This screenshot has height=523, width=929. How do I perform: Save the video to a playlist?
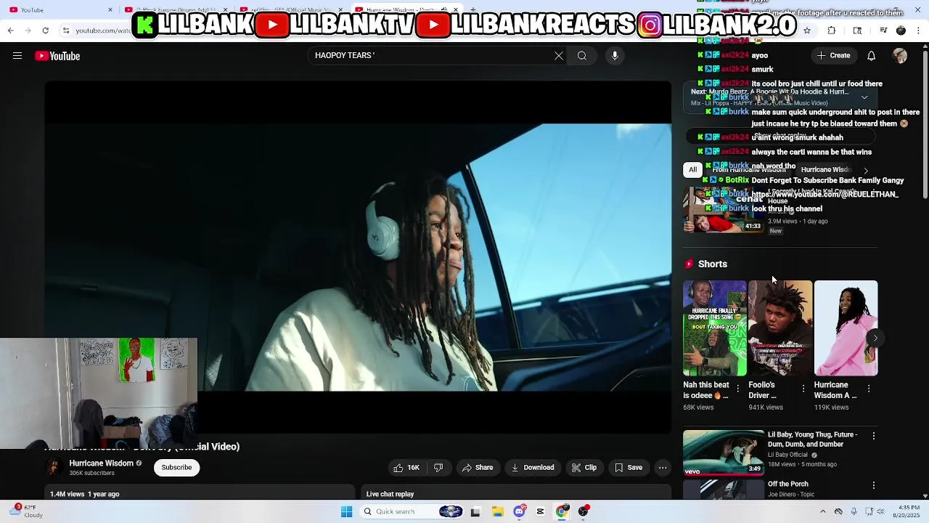628,468
